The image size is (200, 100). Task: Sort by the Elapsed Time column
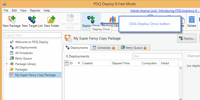click(x=126, y=63)
